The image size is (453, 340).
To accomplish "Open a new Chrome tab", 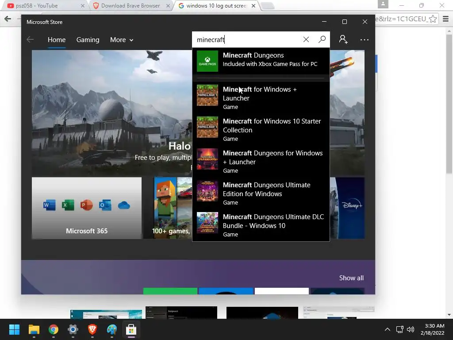I will point(268,6).
